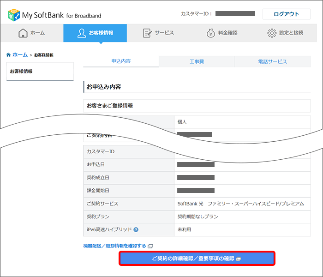Viewport: 323px width, 277px height.
Task: Click the iPv6高速ハイブリッド row label
Action: click(109, 229)
